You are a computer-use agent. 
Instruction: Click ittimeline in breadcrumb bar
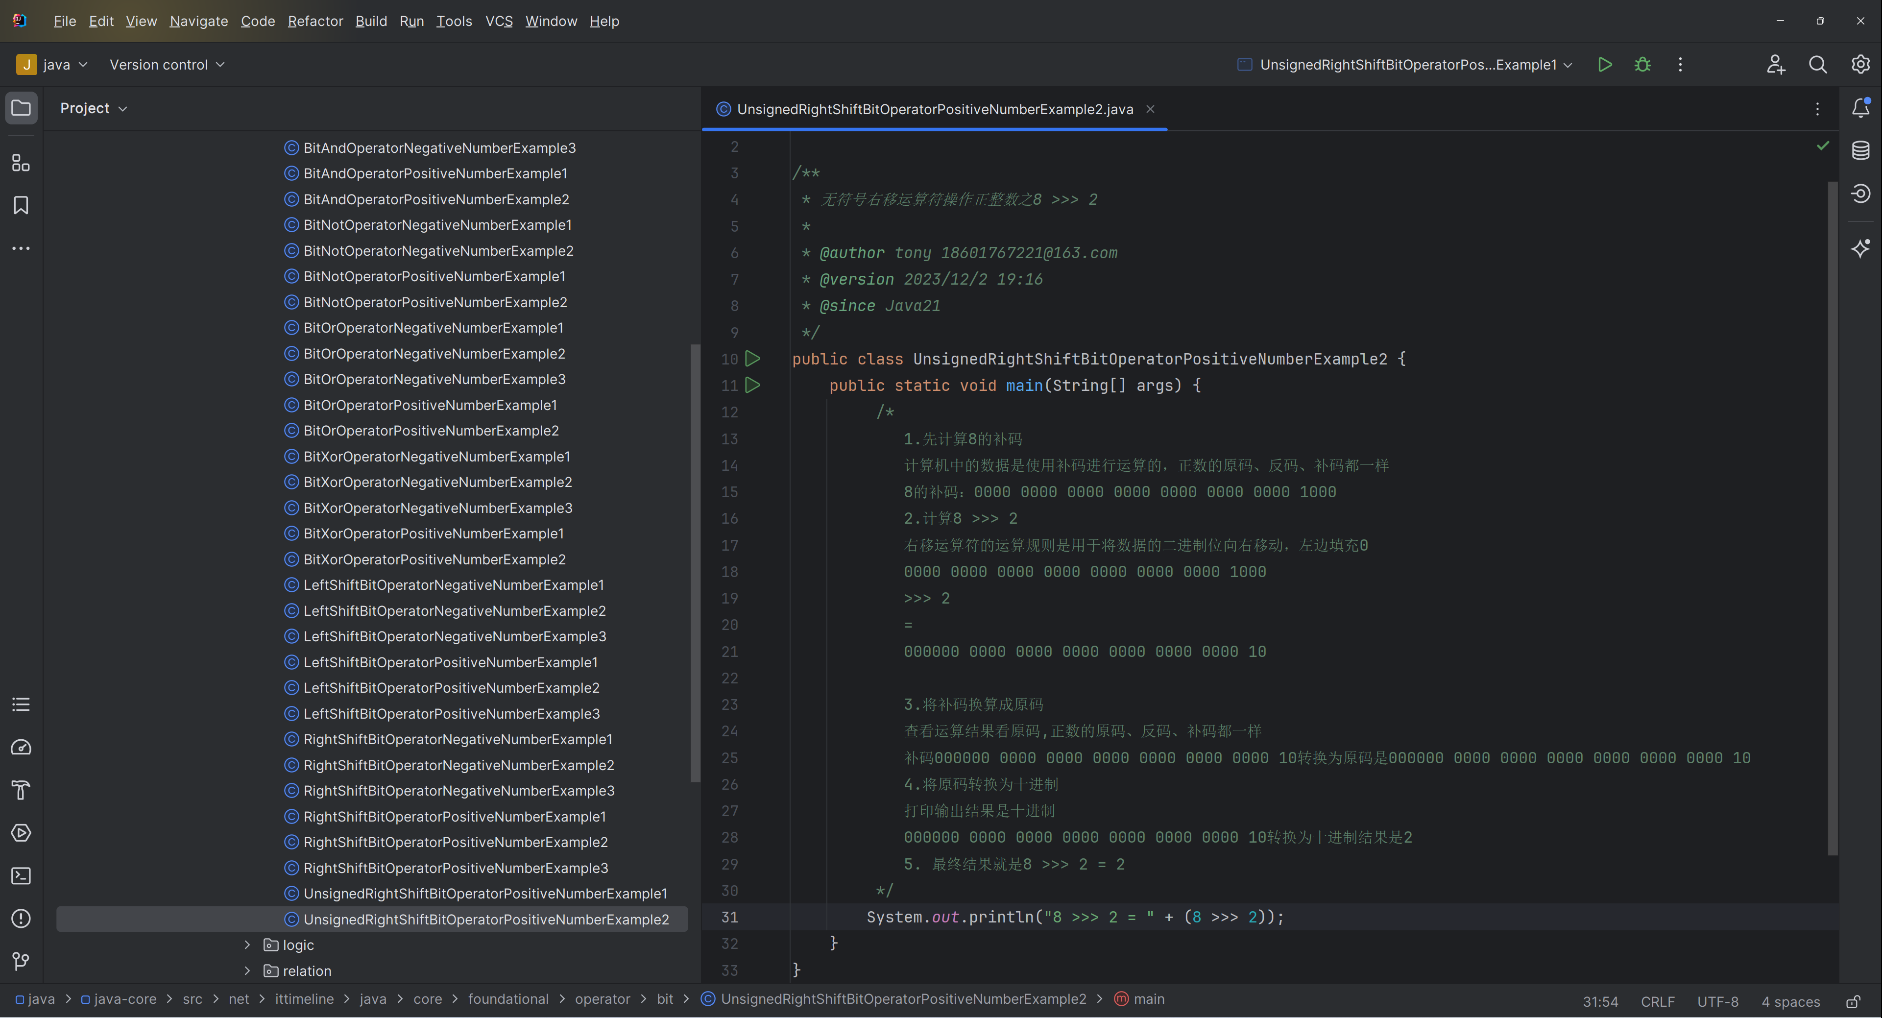tap(304, 999)
